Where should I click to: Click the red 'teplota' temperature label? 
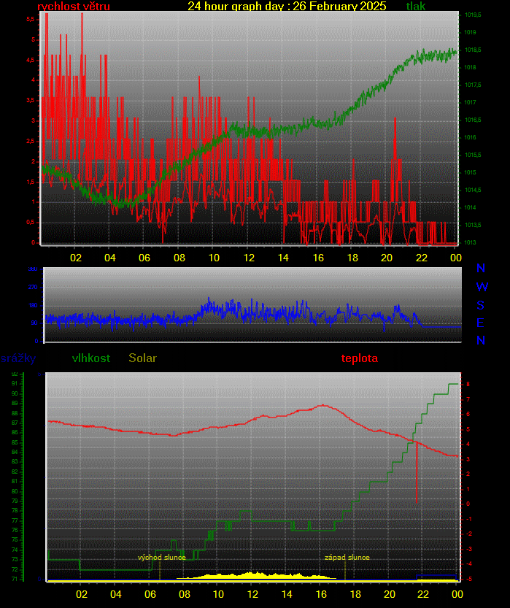pyautogui.click(x=360, y=358)
